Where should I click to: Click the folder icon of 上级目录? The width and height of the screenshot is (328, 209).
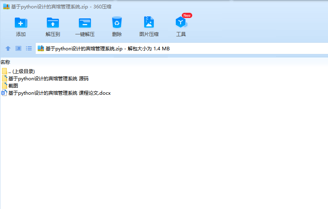[x=4, y=71]
